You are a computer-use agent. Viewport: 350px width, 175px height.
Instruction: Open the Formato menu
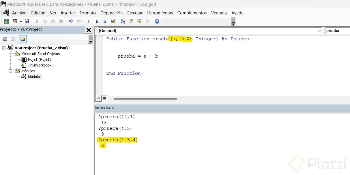[x=88, y=13]
